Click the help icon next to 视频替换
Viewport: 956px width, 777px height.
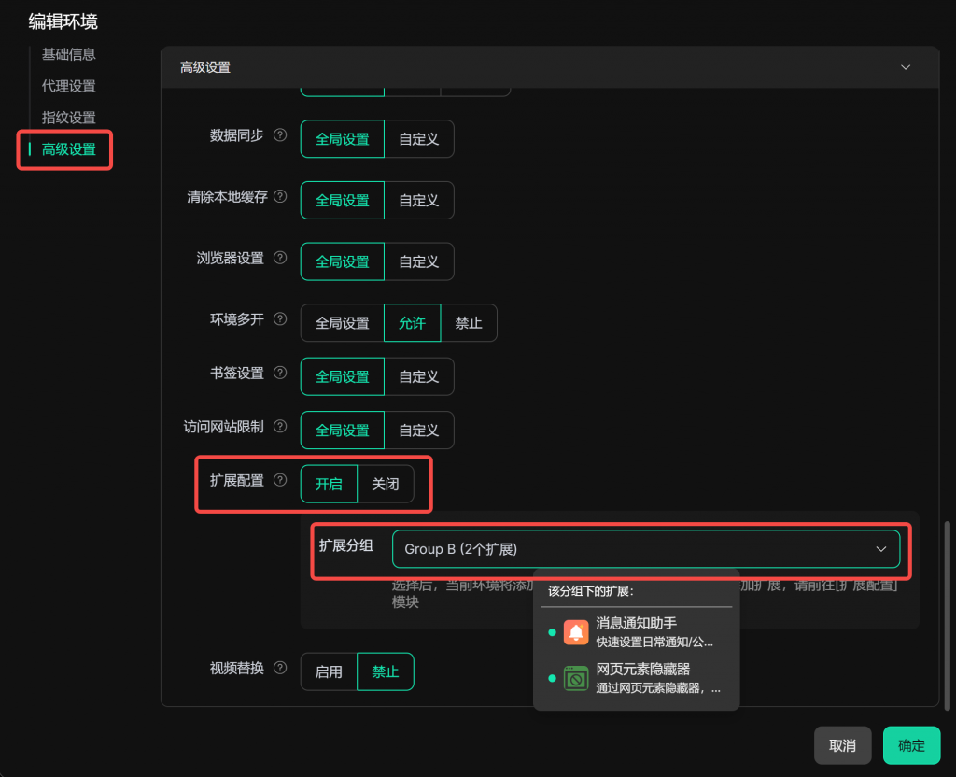tap(279, 669)
